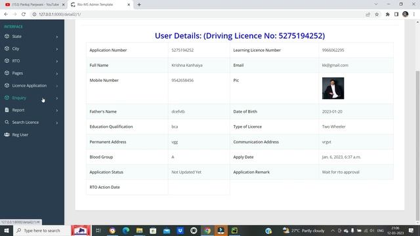Open the Chrome profile avatar
This screenshot has height=236, width=420.
(x=406, y=14)
